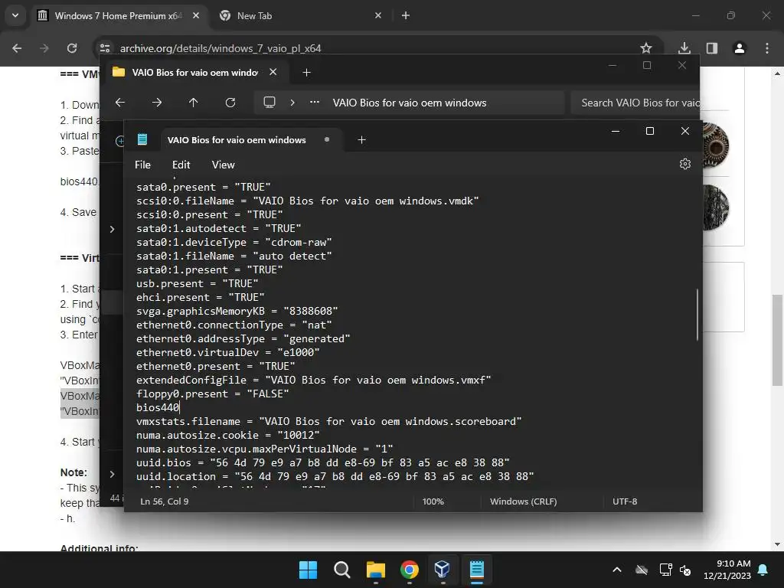Expand the upper navigation pane chevron in Explorer
784x588 pixels.
pyautogui.click(x=112, y=229)
